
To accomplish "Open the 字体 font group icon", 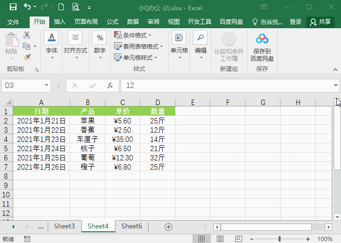I will (x=52, y=37).
